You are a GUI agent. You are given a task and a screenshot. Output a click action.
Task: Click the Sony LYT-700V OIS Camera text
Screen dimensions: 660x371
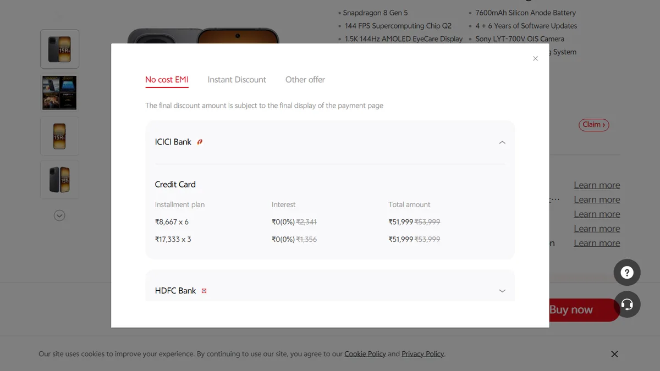coord(520,39)
